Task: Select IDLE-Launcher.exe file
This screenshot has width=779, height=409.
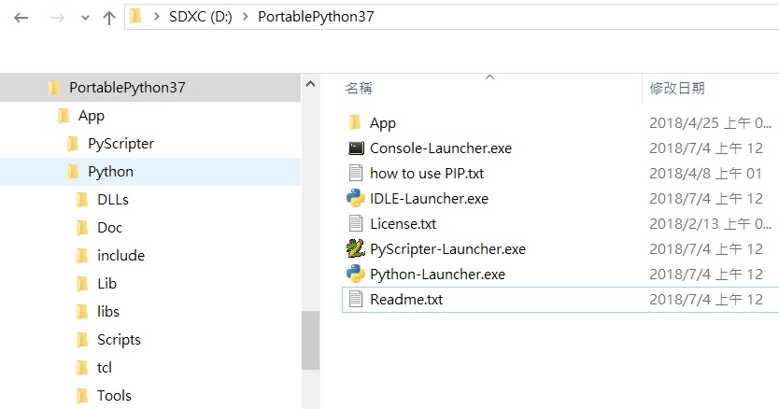Action: (x=430, y=199)
